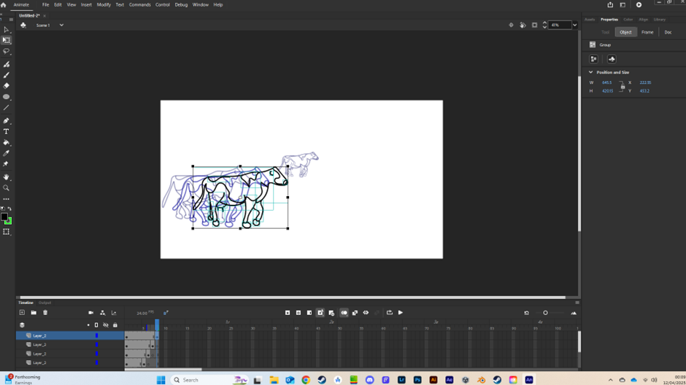Click the Doc properties button

click(x=668, y=32)
